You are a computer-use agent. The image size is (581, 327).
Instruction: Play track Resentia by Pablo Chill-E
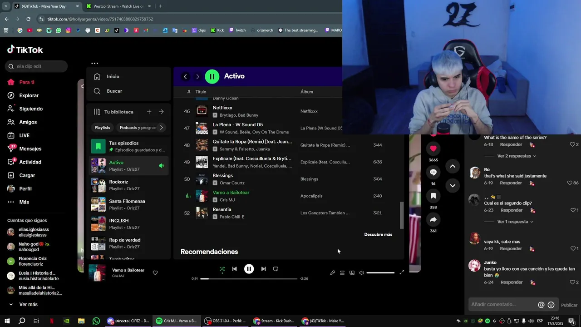pos(288,213)
